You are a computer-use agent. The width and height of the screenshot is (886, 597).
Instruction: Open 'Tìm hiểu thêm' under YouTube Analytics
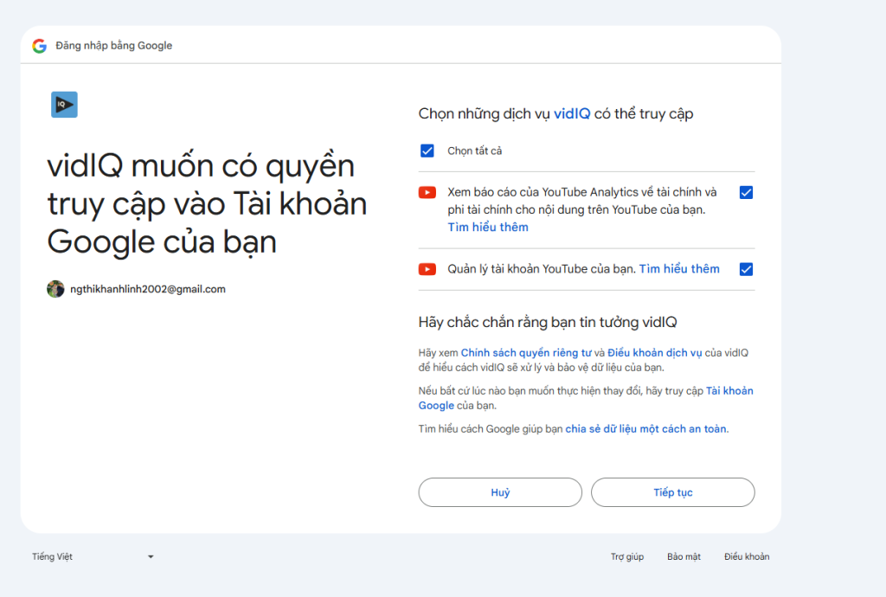[x=487, y=227]
